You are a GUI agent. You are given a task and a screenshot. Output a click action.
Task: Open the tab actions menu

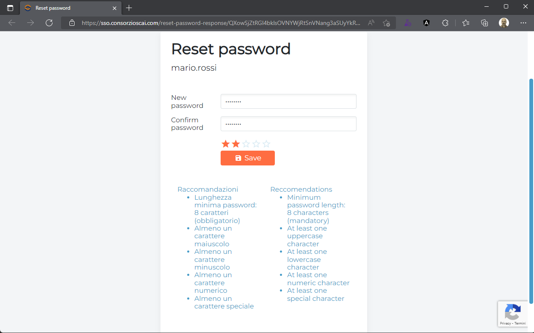coord(10,7)
